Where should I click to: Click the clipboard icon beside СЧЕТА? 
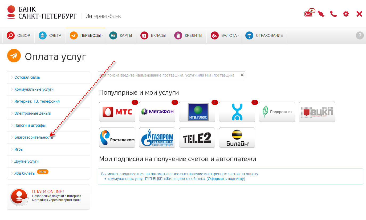click(43, 35)
